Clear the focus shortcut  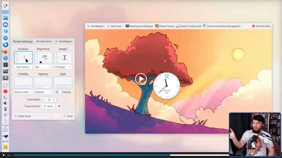(x=59, y=106)
